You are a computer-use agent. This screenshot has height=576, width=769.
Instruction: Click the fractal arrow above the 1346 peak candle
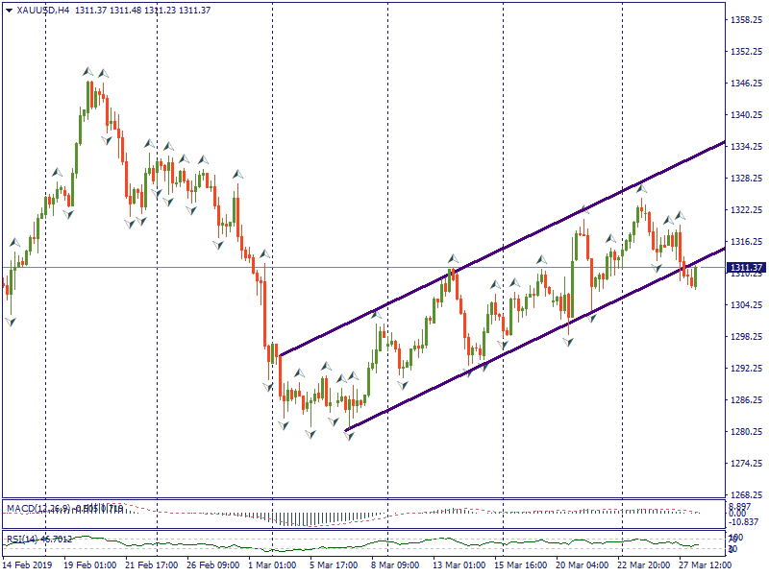tap(87, 72)
